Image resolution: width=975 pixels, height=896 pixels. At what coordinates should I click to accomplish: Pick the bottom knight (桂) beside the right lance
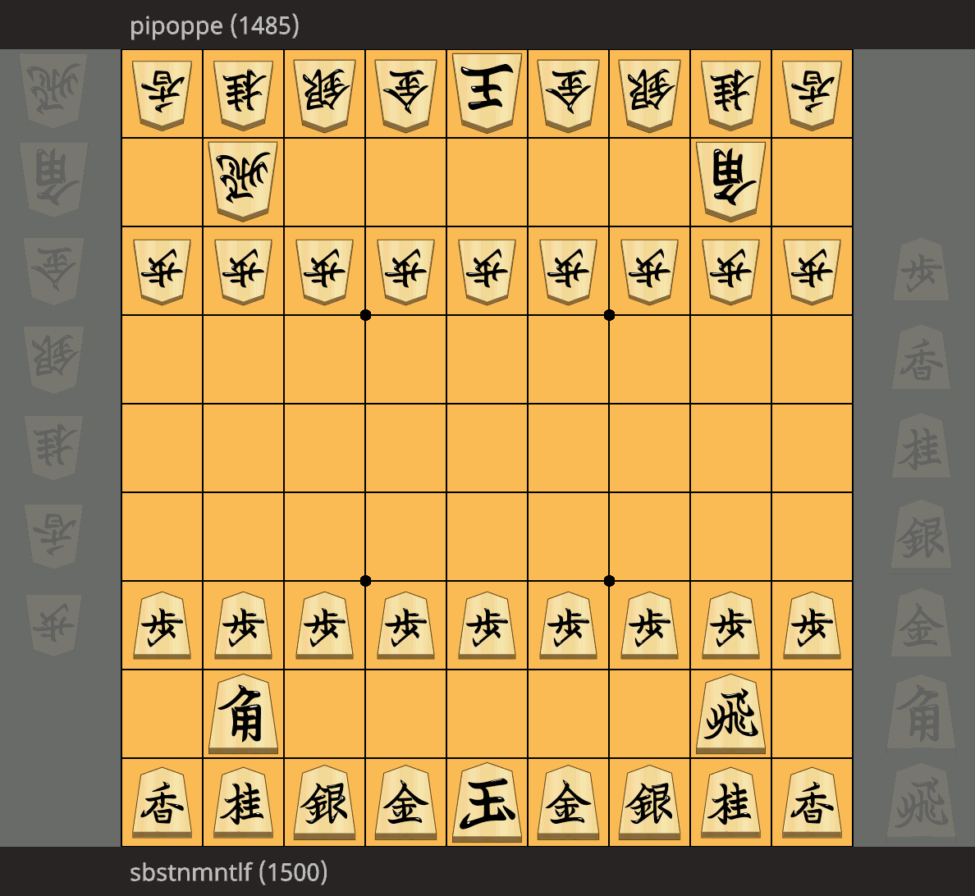tap(730, 802)
